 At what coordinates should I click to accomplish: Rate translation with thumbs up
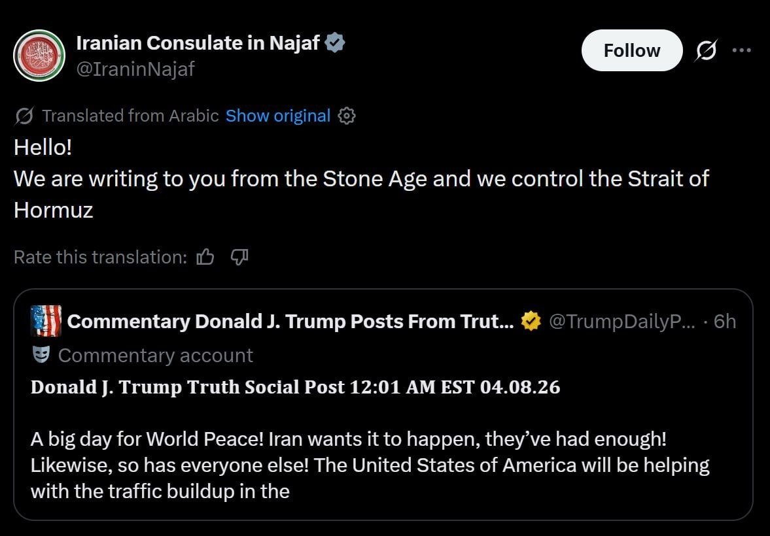pos(205,257)
